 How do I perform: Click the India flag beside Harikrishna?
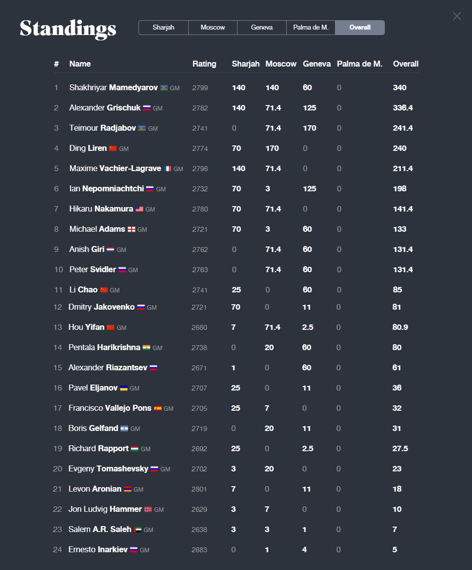(146, 348)
